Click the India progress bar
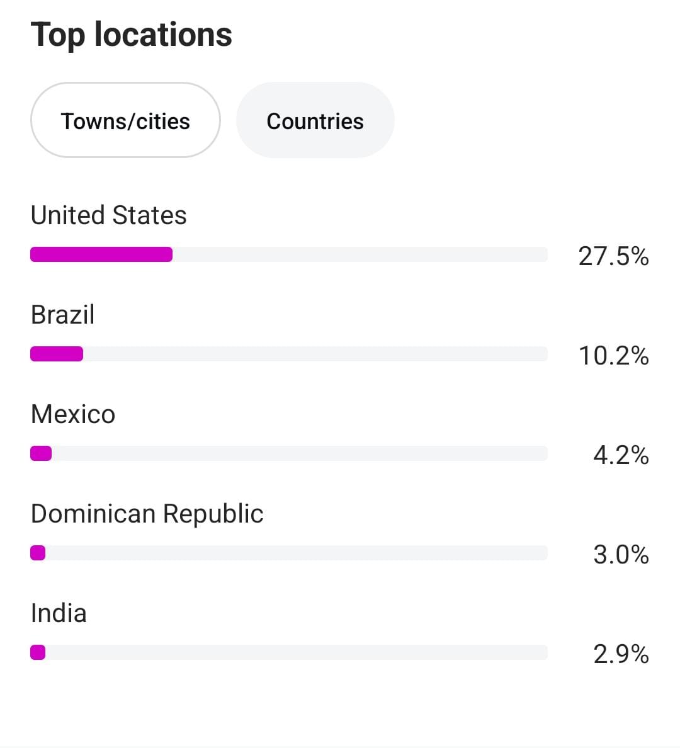Image resolution: width=680 pixels, height=748 pixels. (289, 652)
